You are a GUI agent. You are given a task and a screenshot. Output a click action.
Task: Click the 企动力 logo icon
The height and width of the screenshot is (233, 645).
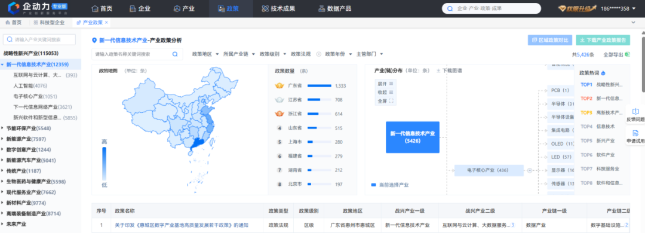[x=14, y=8]
